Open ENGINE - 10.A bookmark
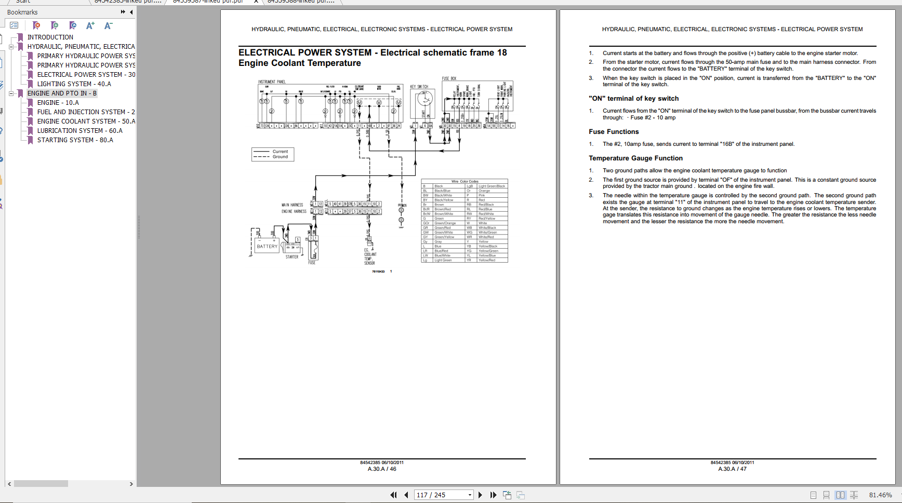 [x=58, y=103]
